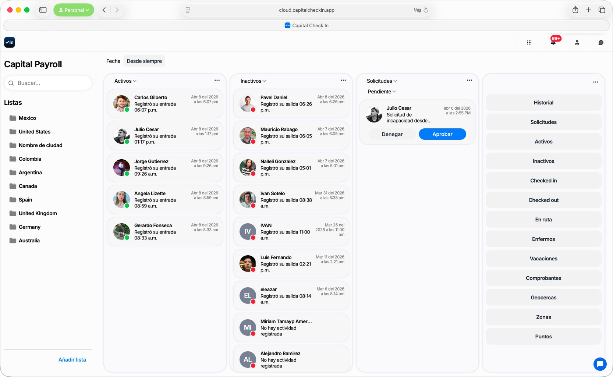This screenshot has width=613, height=377.
Task: Open the notifications bell showing 99+
Action: 553,42
